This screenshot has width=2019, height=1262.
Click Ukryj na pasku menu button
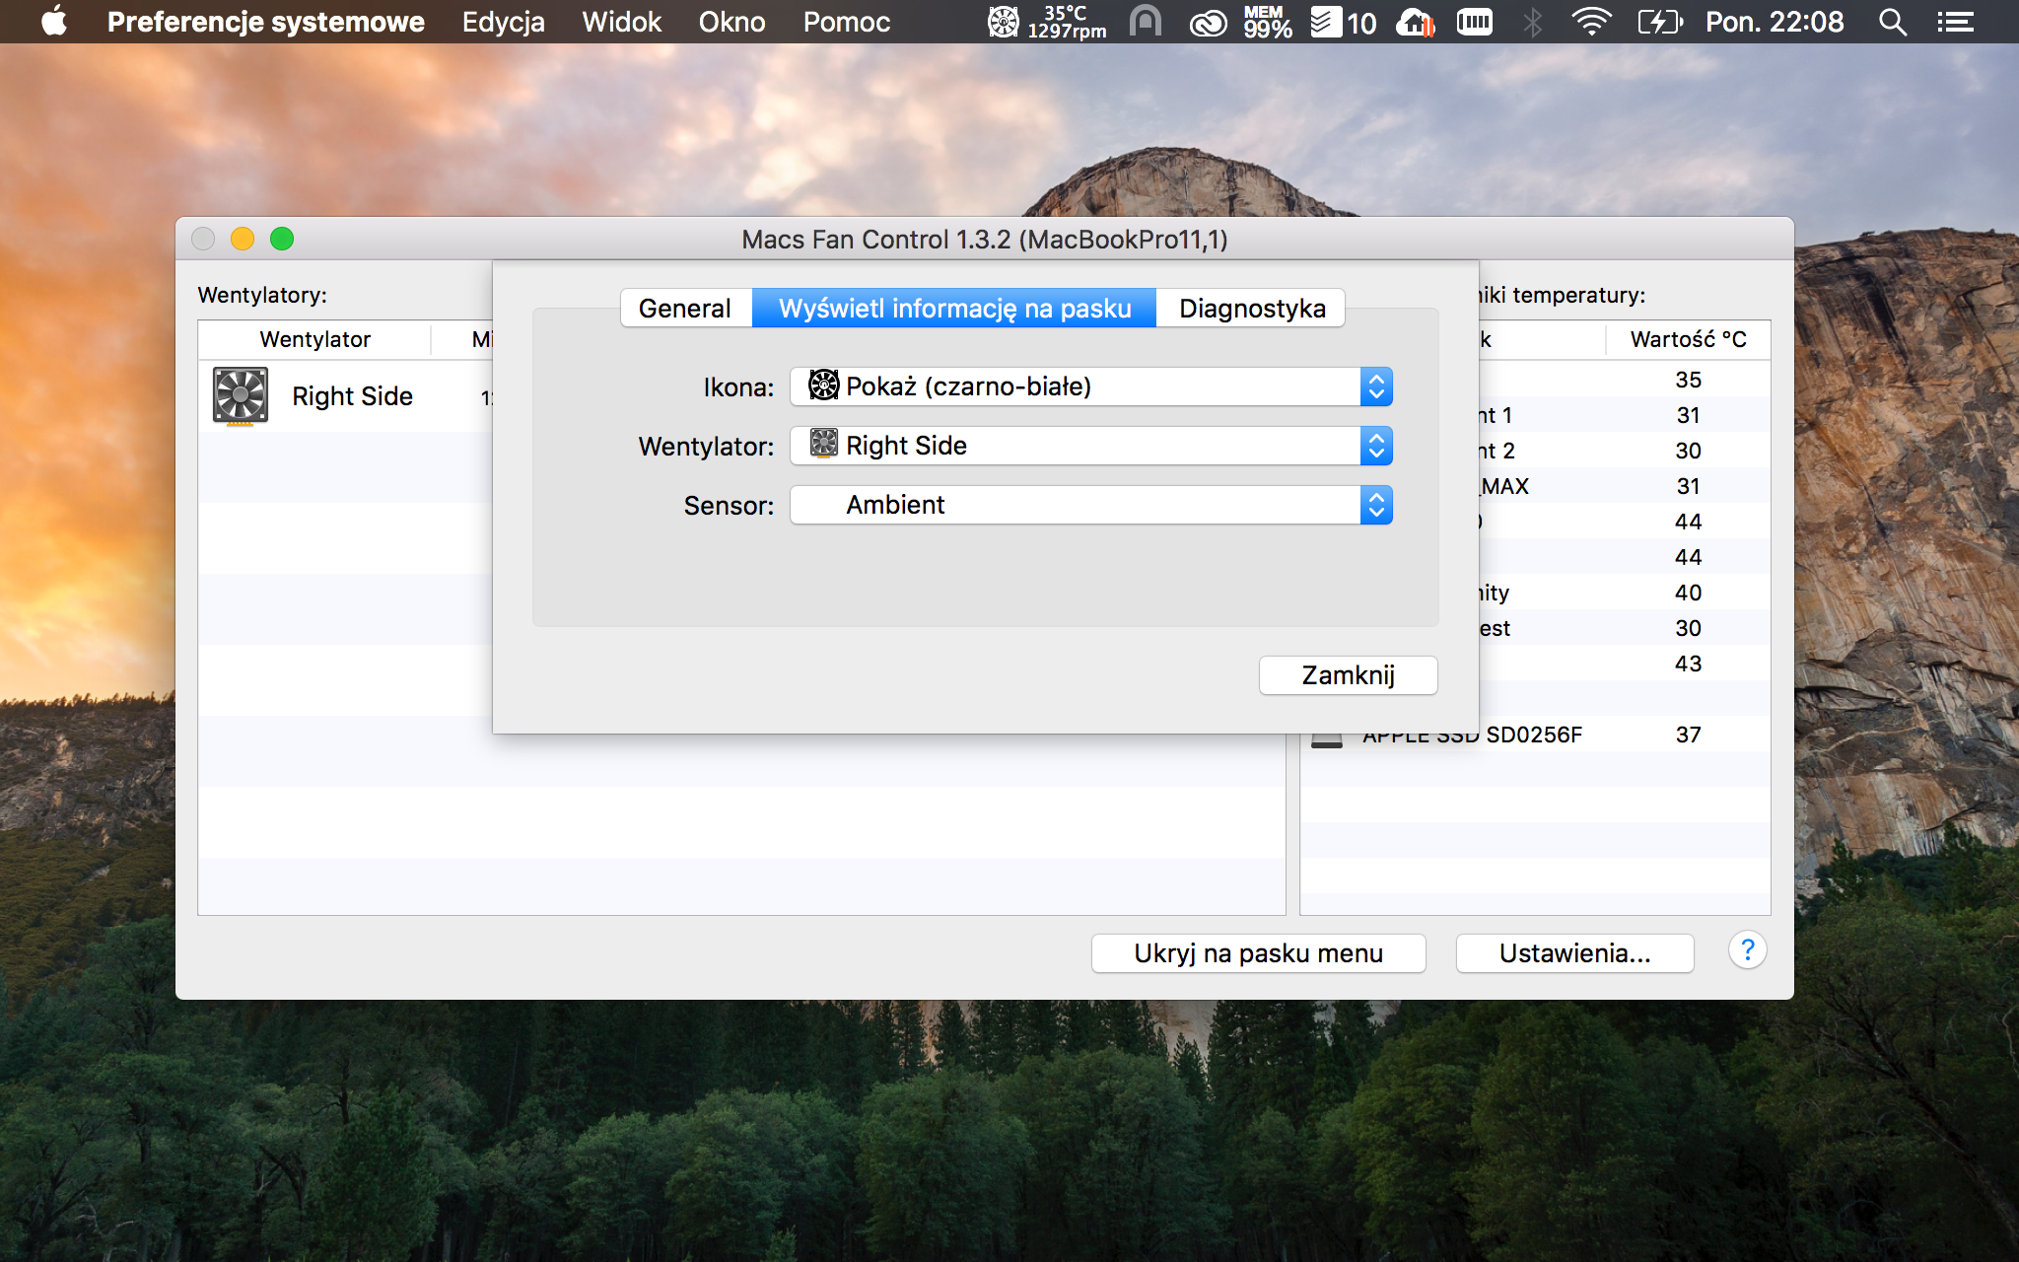pyautogui.click(x=1258, y=953)
